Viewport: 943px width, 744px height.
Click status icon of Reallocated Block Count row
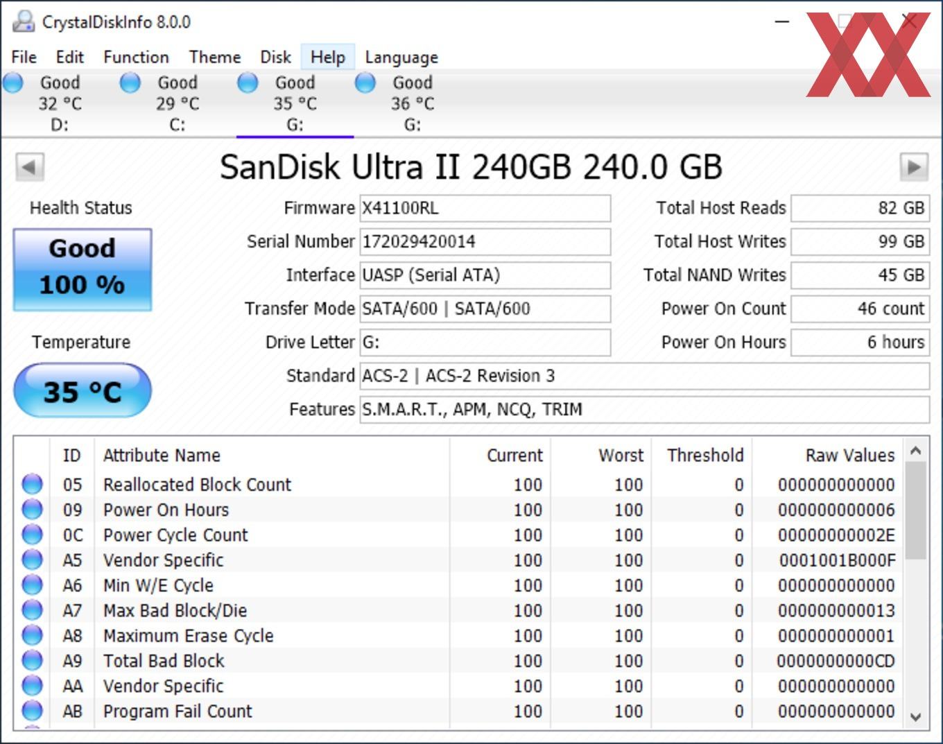33,484
